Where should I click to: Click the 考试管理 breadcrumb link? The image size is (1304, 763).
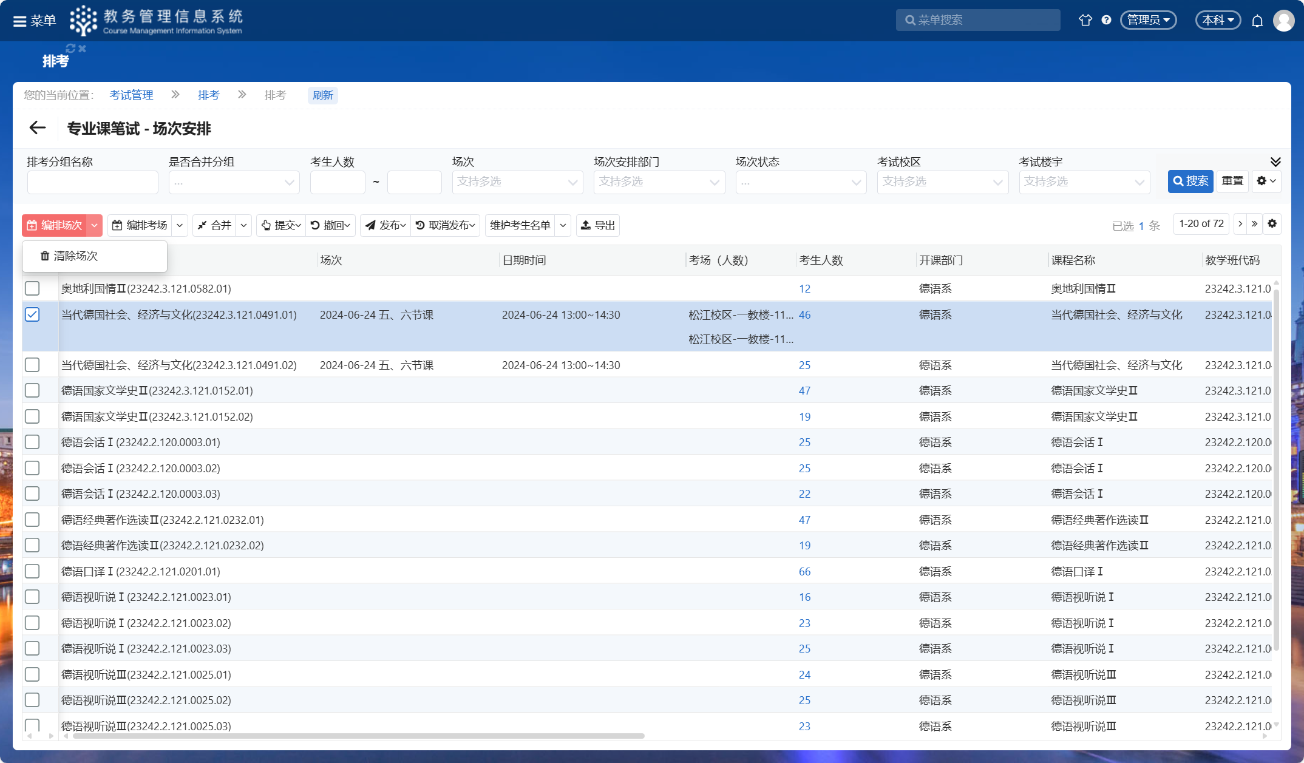(x=131, y=95)
